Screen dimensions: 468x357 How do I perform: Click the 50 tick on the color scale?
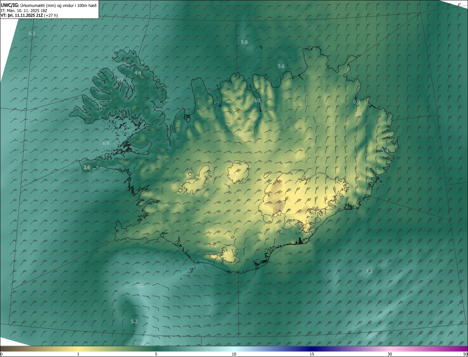pos(465,354)
